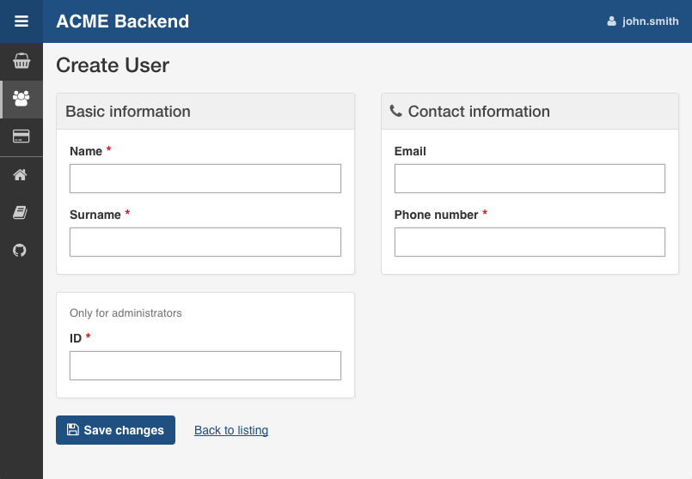The image size is (692, 479).
Task: Select the users group sidebar icon
Action: click(21, 99)
